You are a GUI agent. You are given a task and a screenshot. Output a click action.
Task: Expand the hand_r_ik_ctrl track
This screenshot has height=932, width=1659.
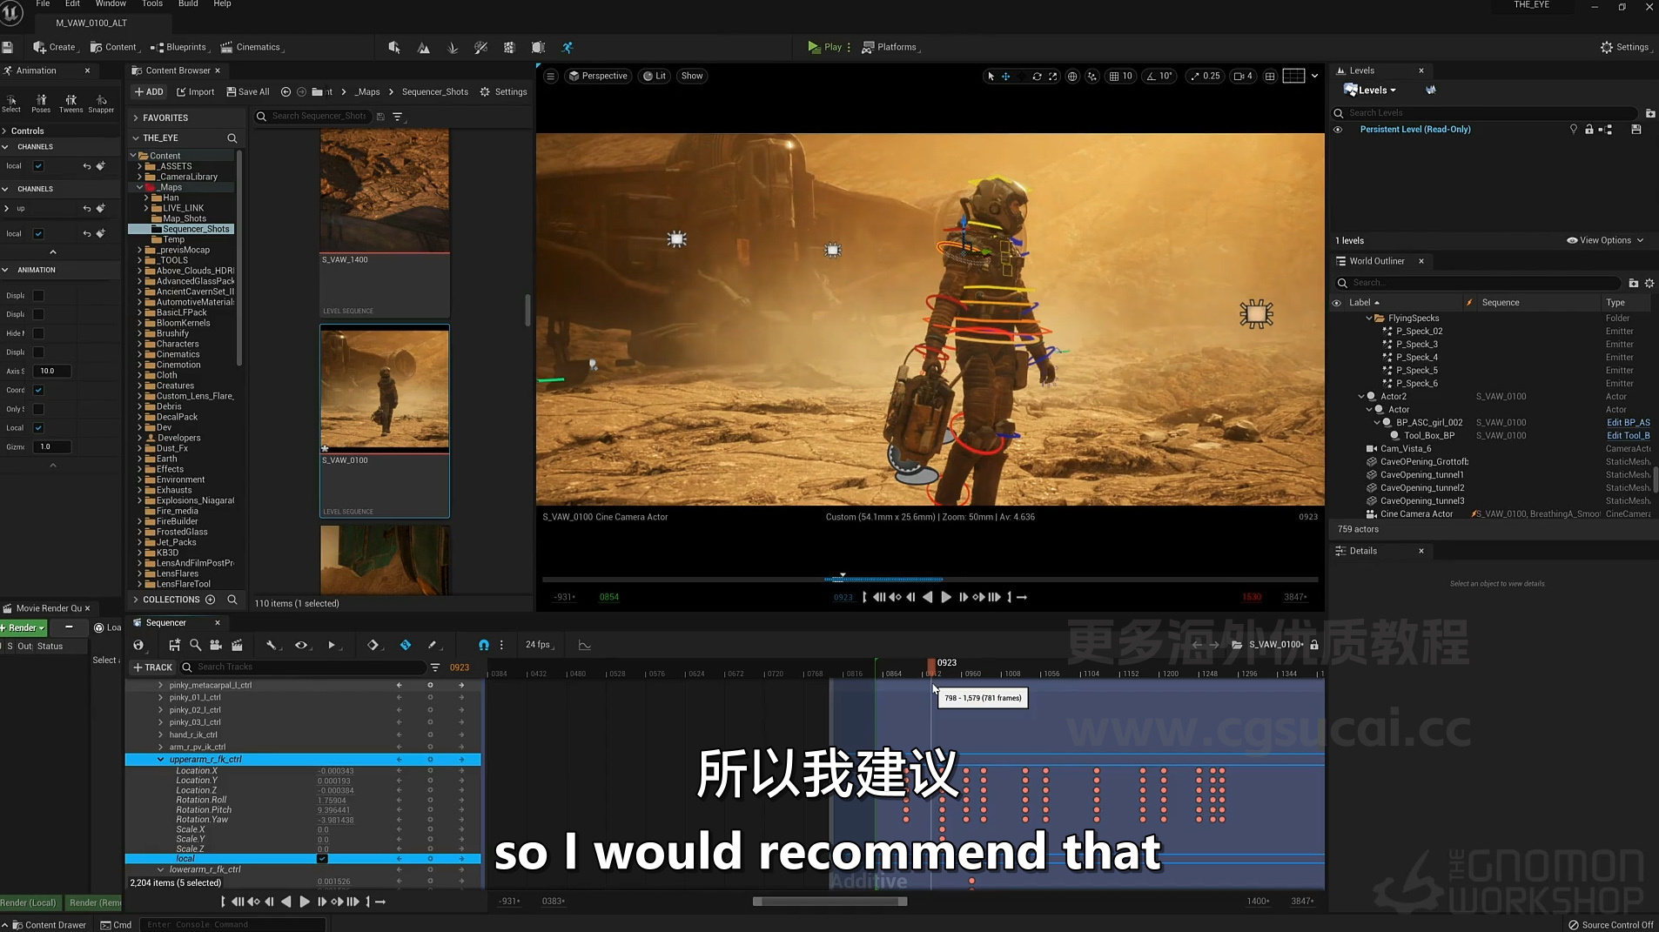pos(161,735)
